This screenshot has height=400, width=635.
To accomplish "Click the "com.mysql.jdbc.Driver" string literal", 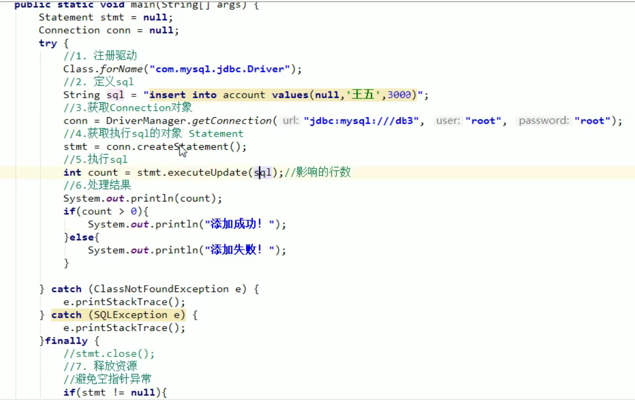I will tap(219, 69).
